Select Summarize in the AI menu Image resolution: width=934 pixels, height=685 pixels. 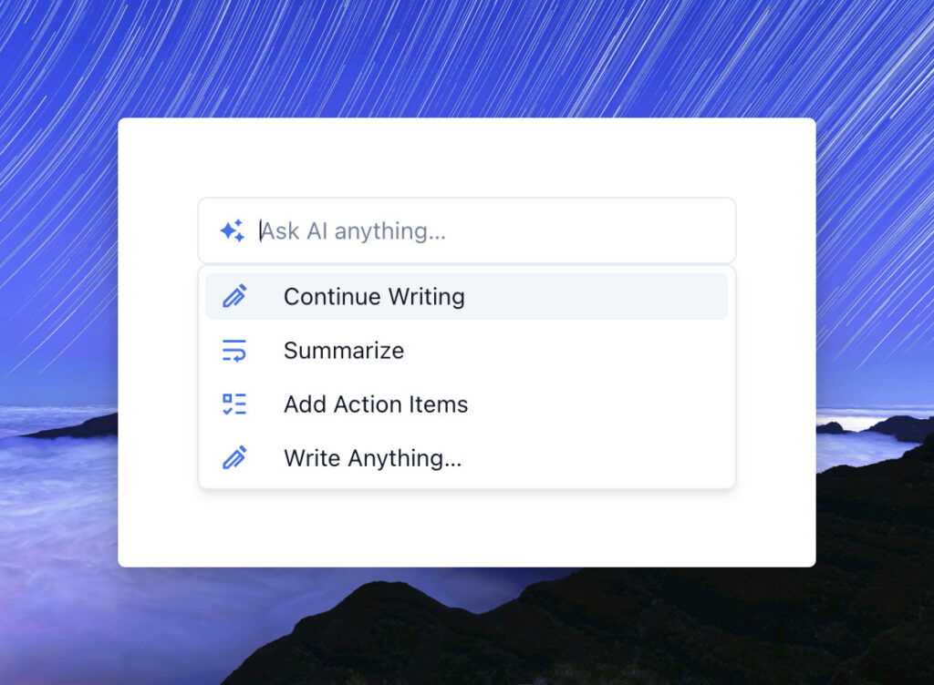(x=344, y=350)
